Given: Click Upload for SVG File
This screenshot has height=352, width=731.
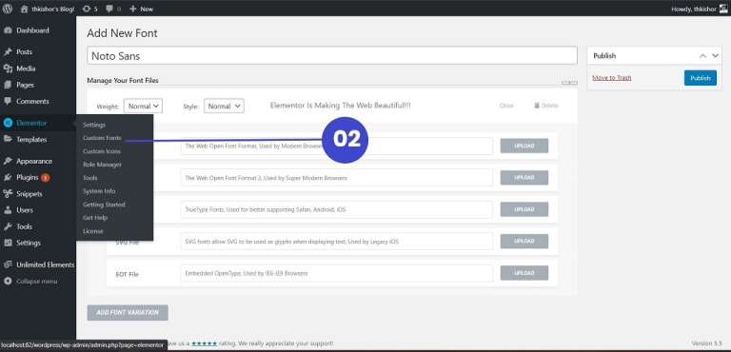Looking at the screenshot, I should (524, 241).
